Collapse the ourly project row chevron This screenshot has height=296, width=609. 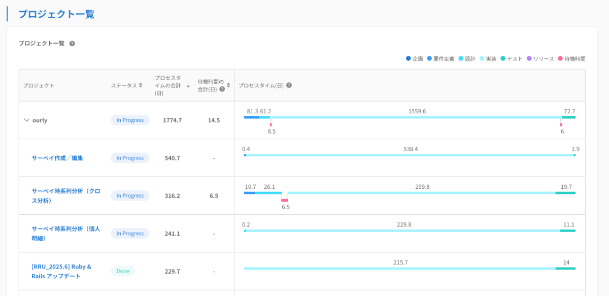click(27, 120)
